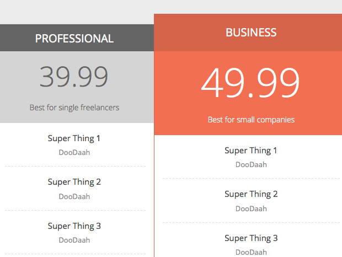Click DooDaah under Business Super Thing 3
Viewport: 342px width, 257px height.
tap(251, 253)
